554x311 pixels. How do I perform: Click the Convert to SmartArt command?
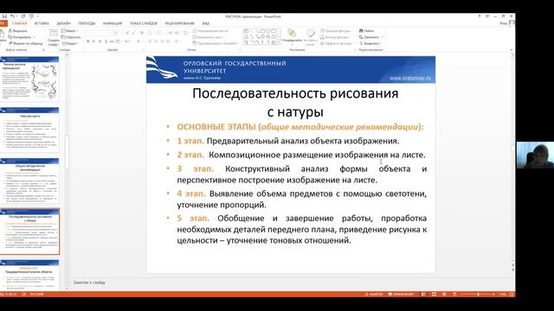(x=216, y=43)
